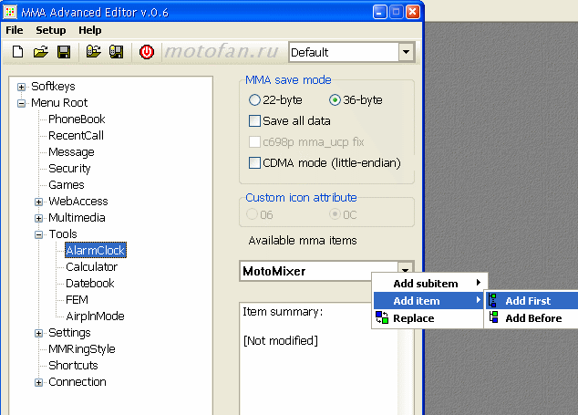Expand the WebAccess tree node
This screenshot has height=415, width=578.
pos(38,202)
